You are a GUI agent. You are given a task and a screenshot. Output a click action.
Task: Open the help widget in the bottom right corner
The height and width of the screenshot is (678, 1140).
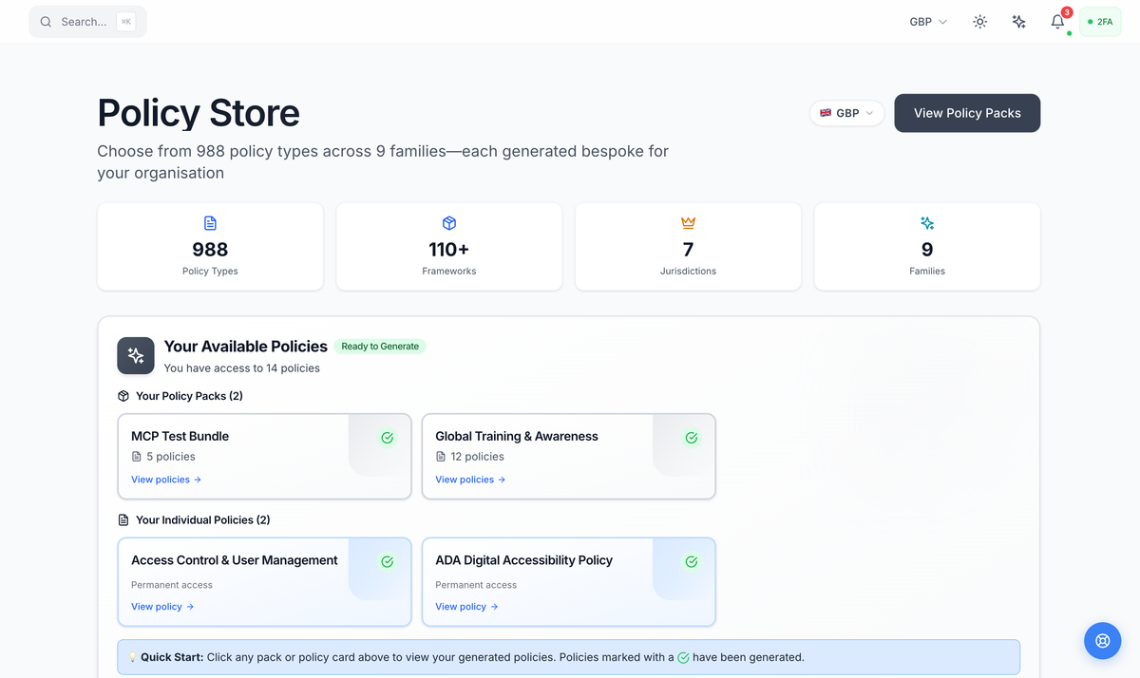1102,641
